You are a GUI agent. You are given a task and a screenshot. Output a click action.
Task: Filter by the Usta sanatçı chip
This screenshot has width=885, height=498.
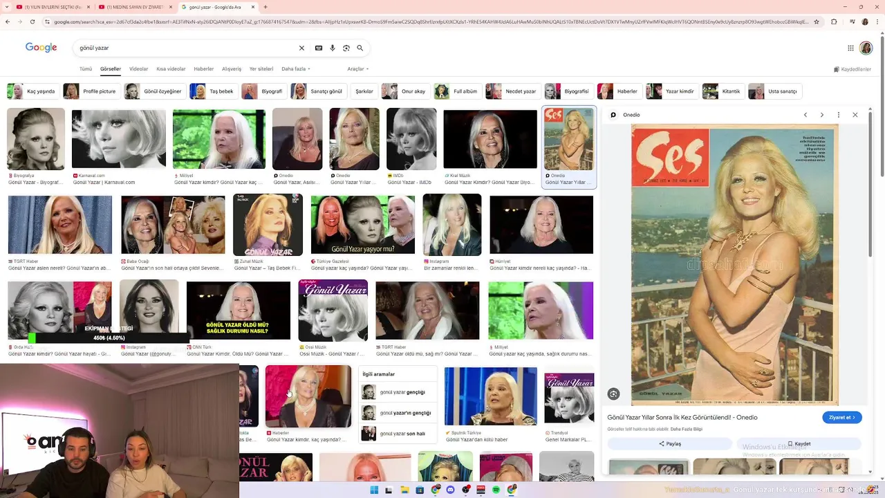(774, 91)
